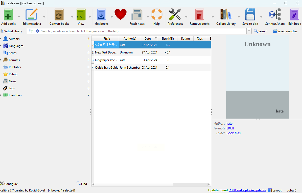Open Add books dropdown arrow
This screenshot has height=193, width=302.
click(19, 17)
